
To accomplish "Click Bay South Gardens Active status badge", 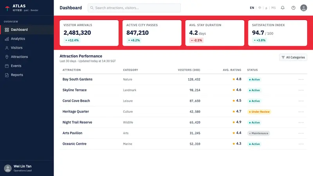I will (254, 79).
